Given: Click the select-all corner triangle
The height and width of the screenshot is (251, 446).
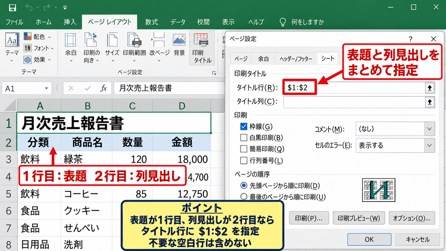Looking at the screenshot, I should point(10,106).
